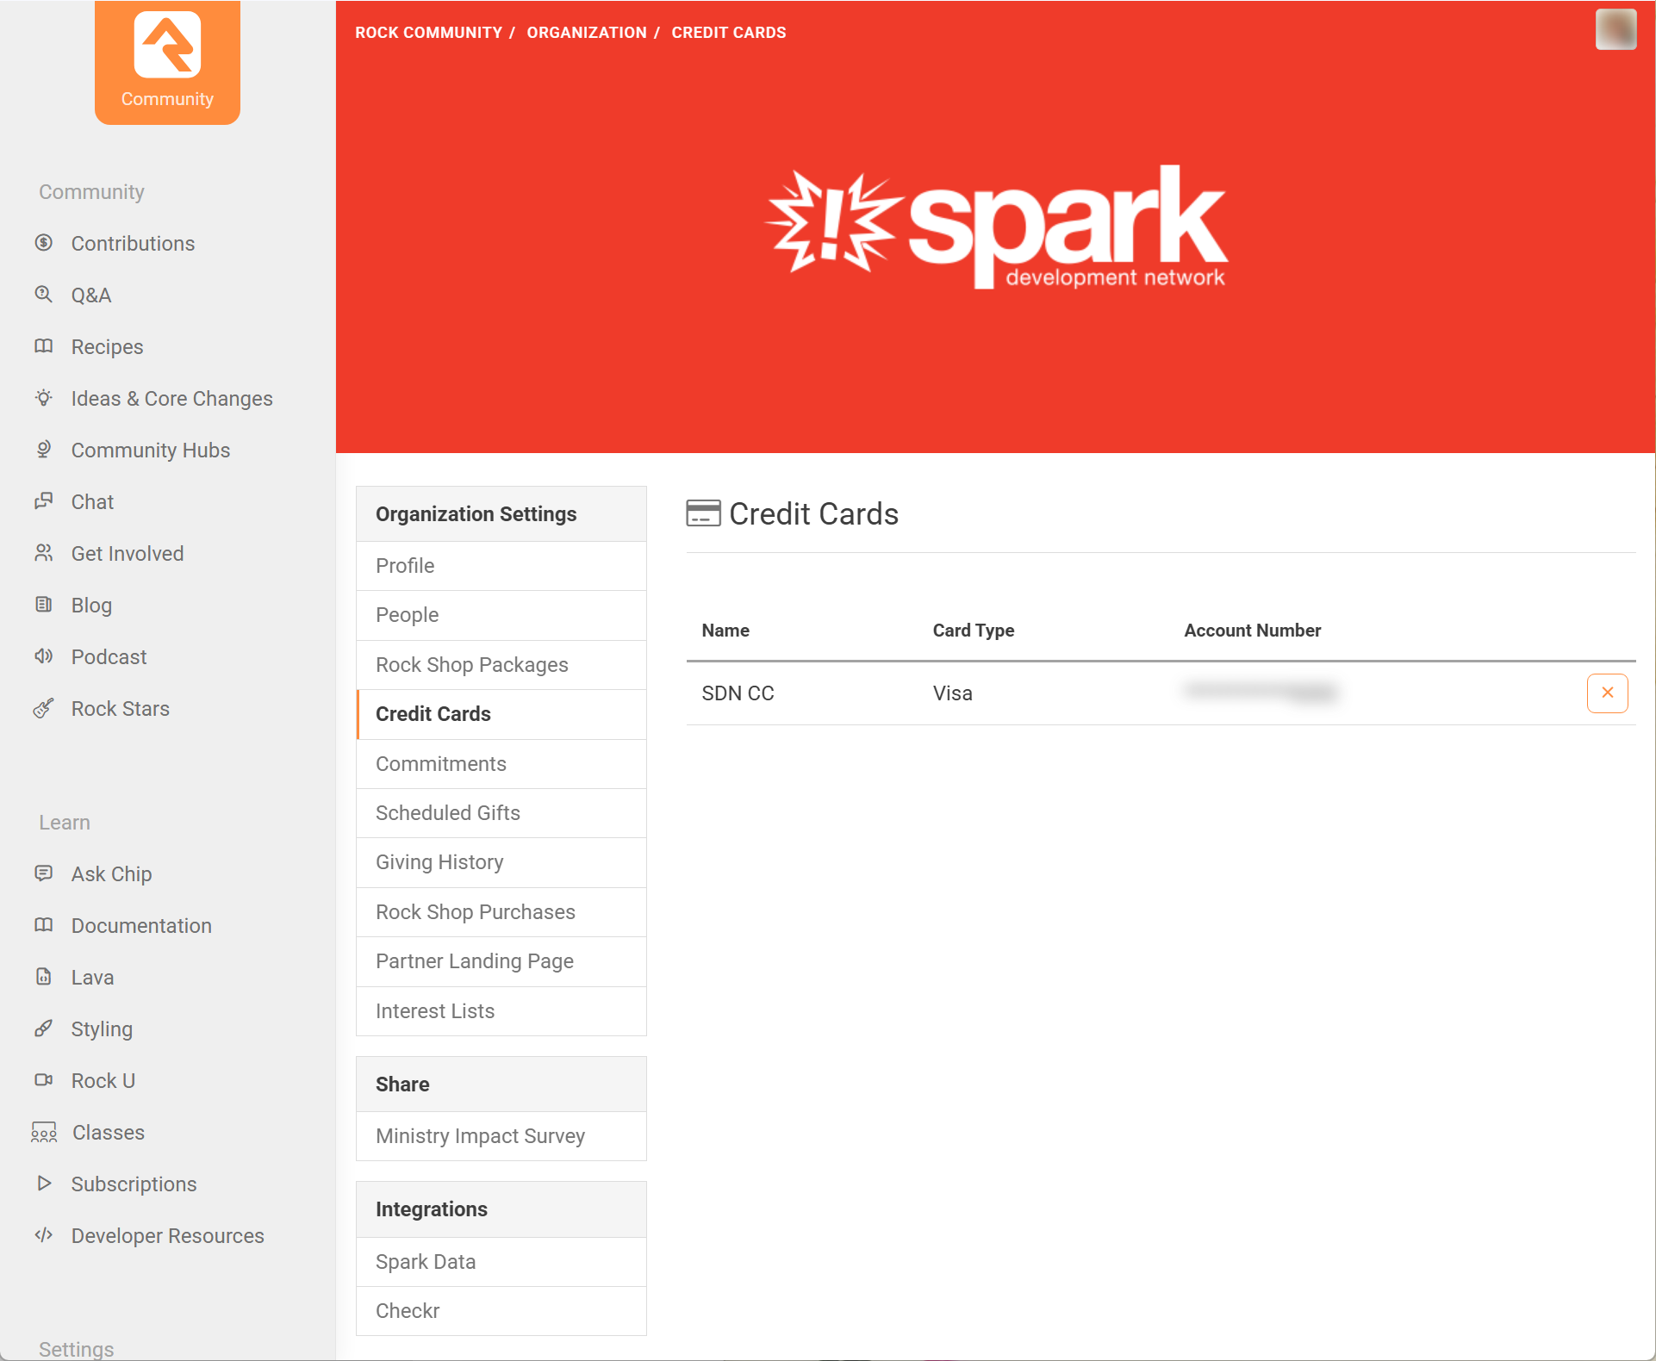Click the Card Type column header

[x=974, y=631]
